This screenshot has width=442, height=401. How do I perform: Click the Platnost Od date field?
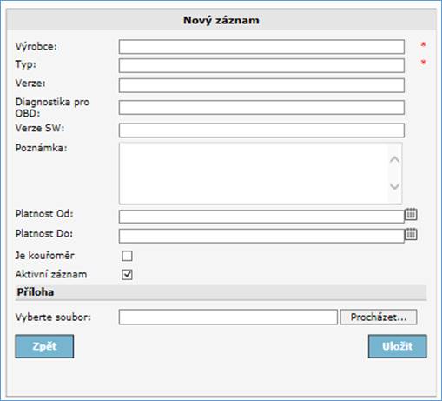261,217
